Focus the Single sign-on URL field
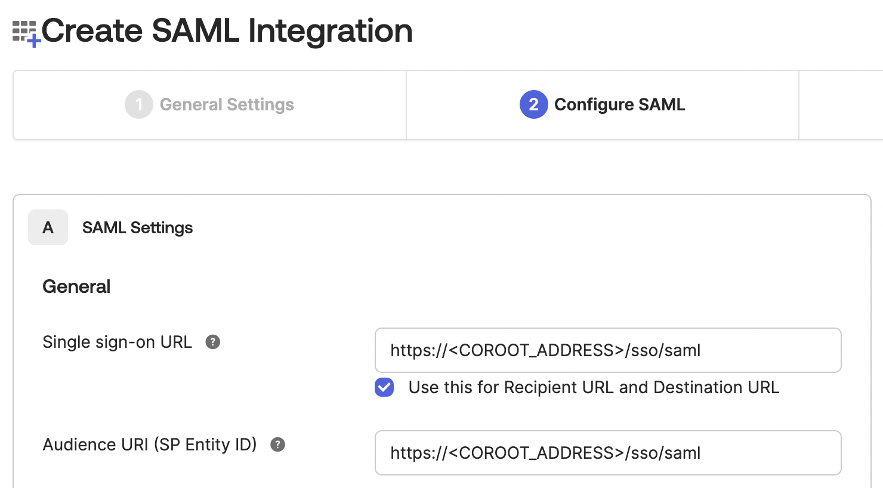This screenshot has width=883, height=488. [x=608, y=350]
